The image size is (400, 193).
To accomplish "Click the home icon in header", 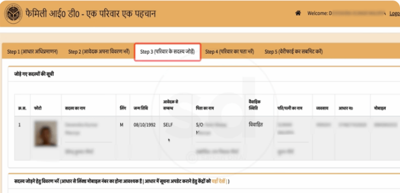I will click(298, 13).
